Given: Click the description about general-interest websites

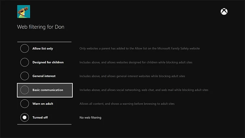Looking at the screenshot, I should (x=132, y=76).
